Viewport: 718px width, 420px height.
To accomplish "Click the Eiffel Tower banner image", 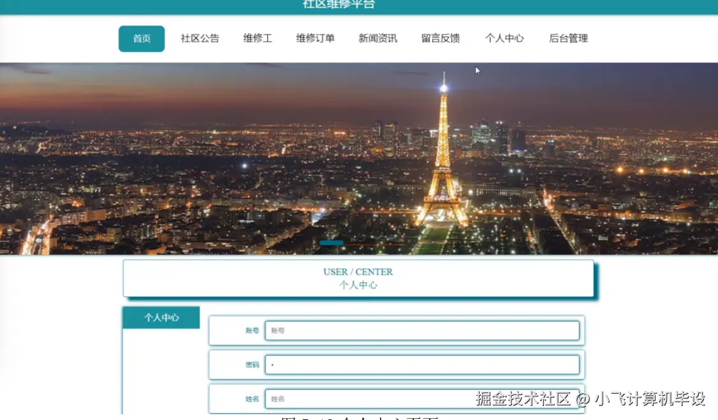I will pyautogui.click(x=359, y=158).
